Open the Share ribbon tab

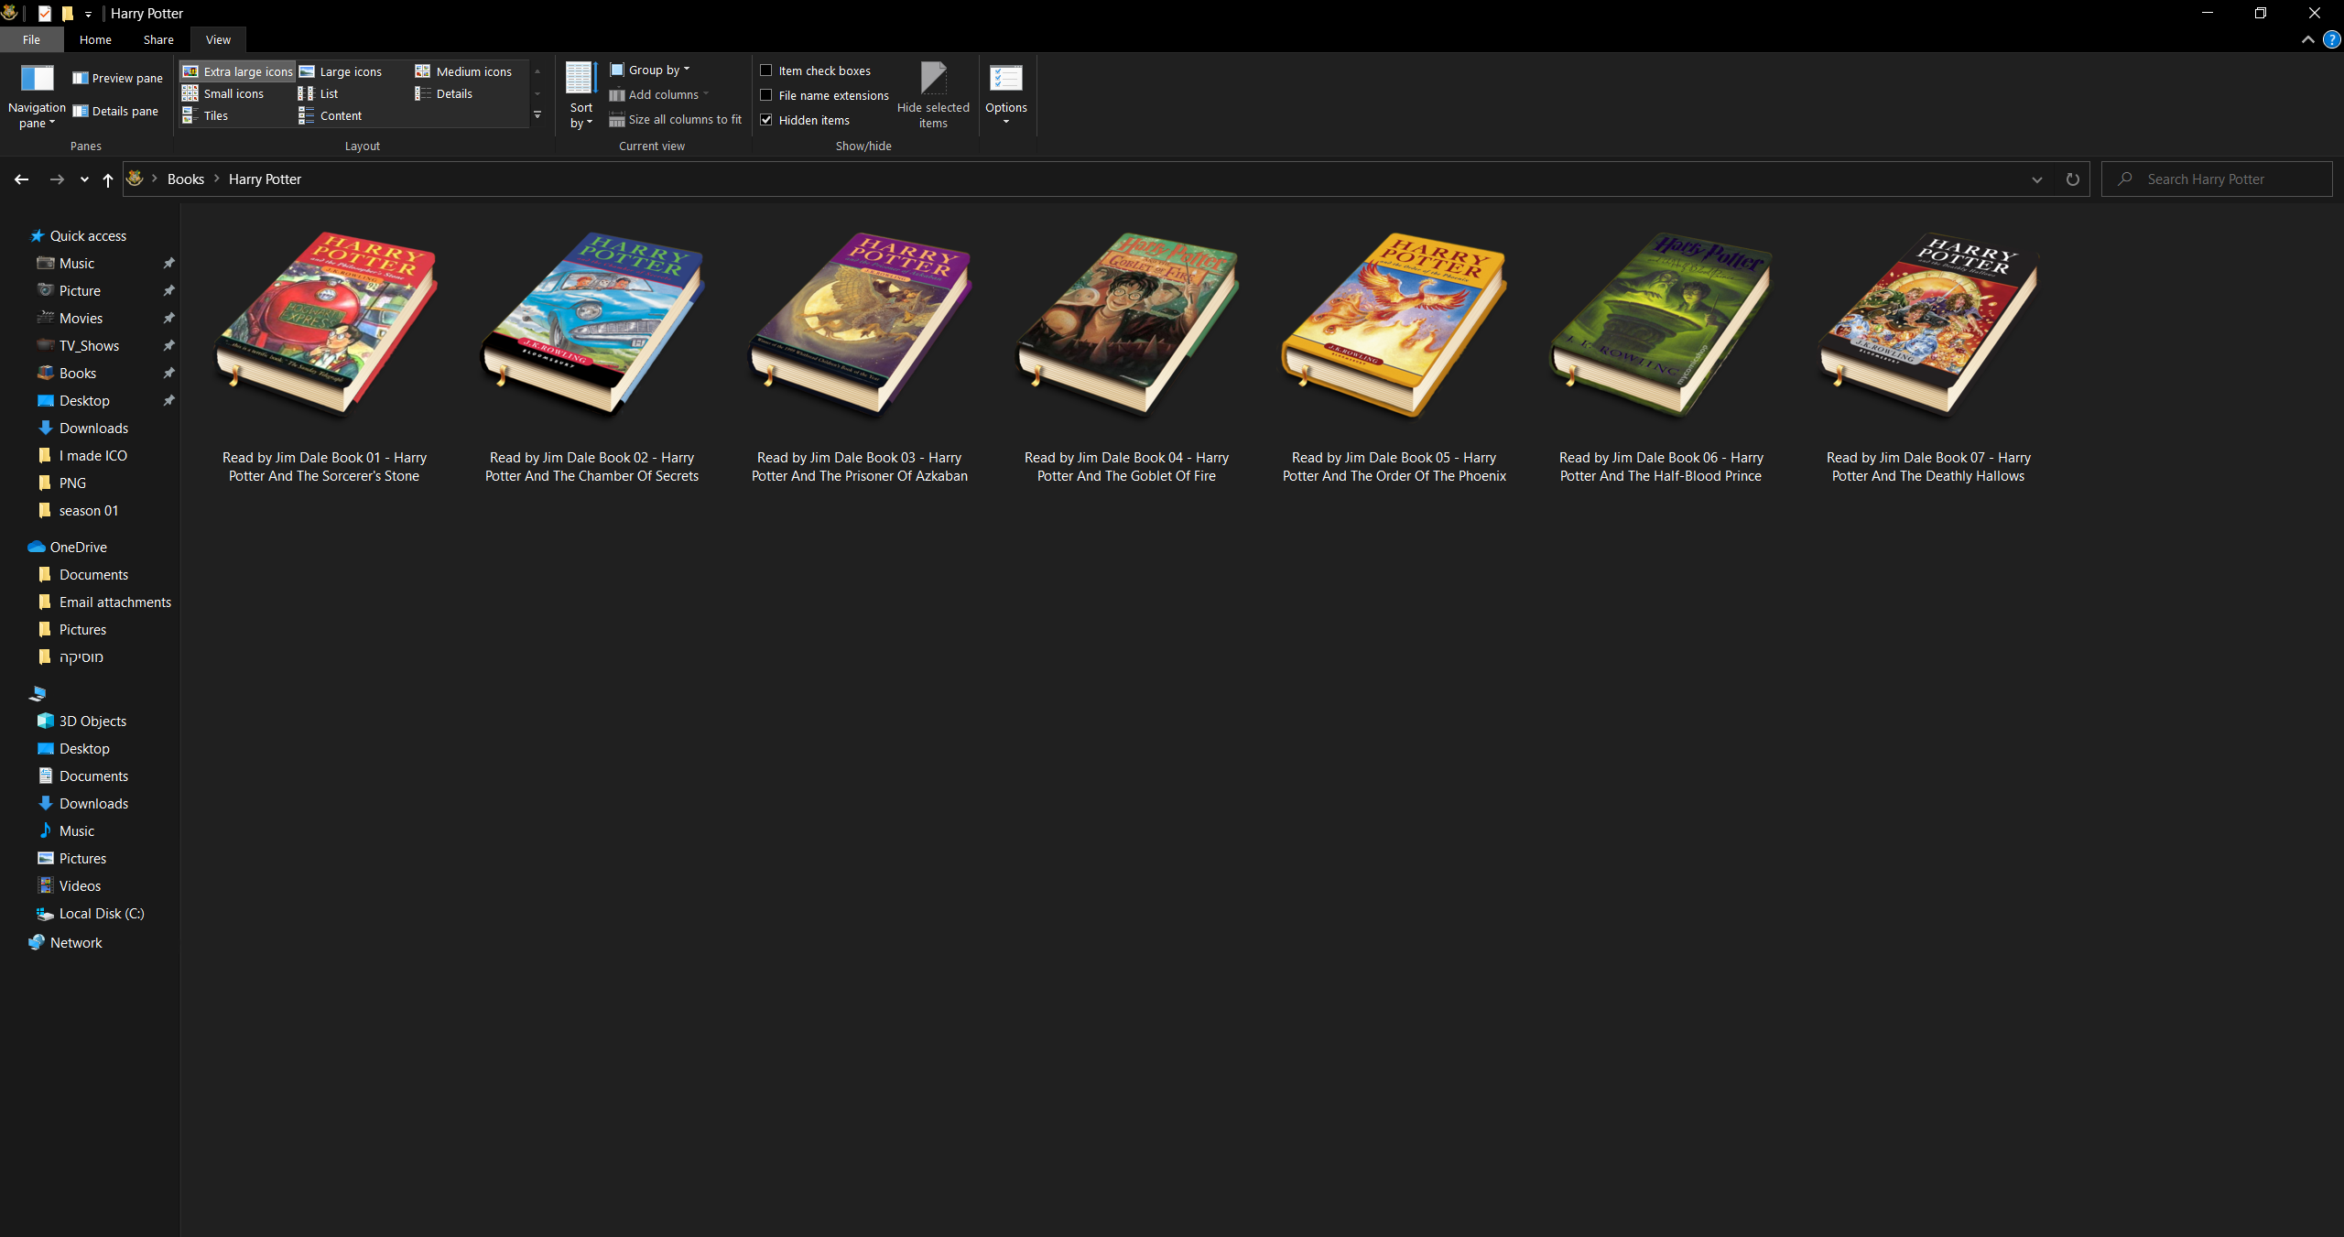pyautogui.click(x=157, y=39)
